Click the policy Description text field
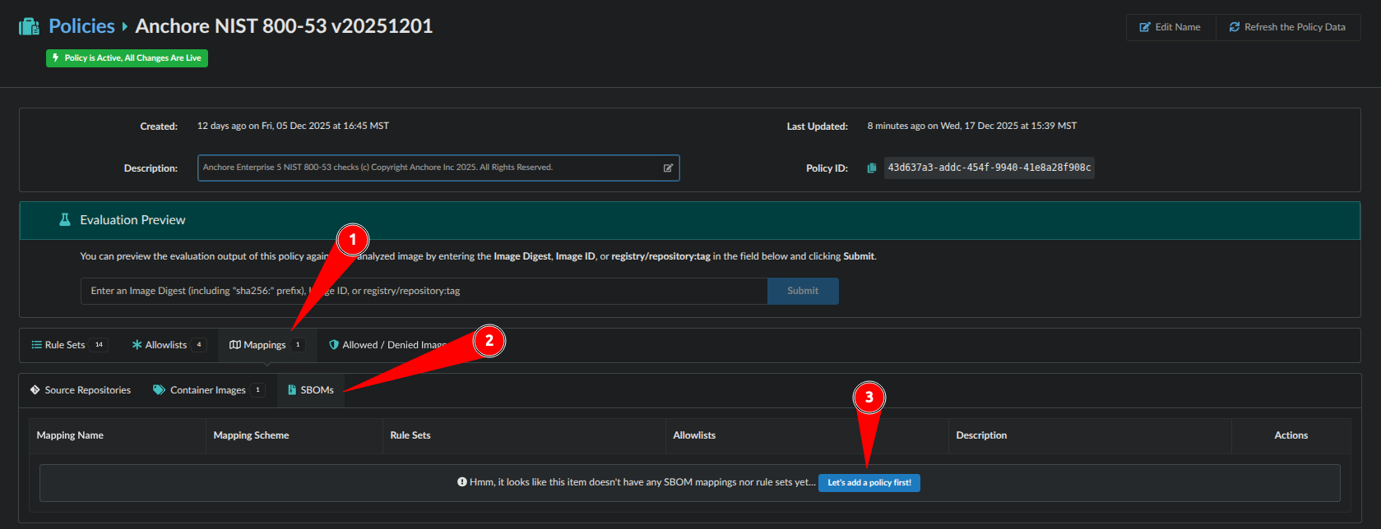The image size is (1381, 529). [x=428, y=168]
